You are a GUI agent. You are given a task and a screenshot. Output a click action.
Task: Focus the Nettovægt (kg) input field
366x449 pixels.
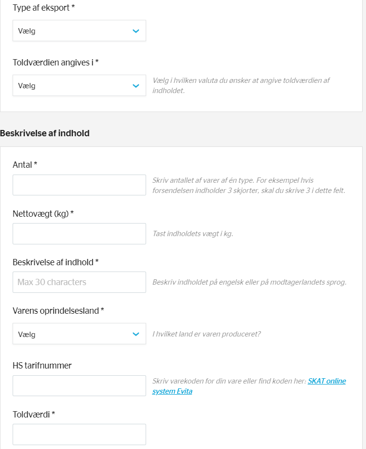(79, 234)
